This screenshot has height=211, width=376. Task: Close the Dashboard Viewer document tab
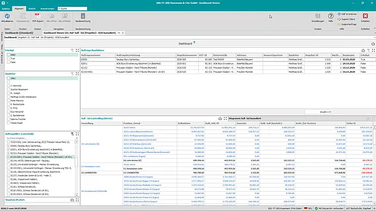tap(123, 33)
